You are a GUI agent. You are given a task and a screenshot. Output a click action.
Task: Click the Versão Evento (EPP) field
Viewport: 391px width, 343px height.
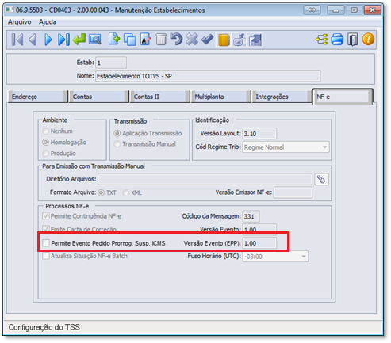click(x=259, y=243)
